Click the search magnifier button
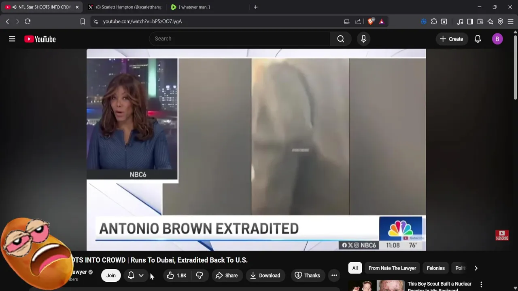Screen dimensions: 518x291 (x=341, y=39)
